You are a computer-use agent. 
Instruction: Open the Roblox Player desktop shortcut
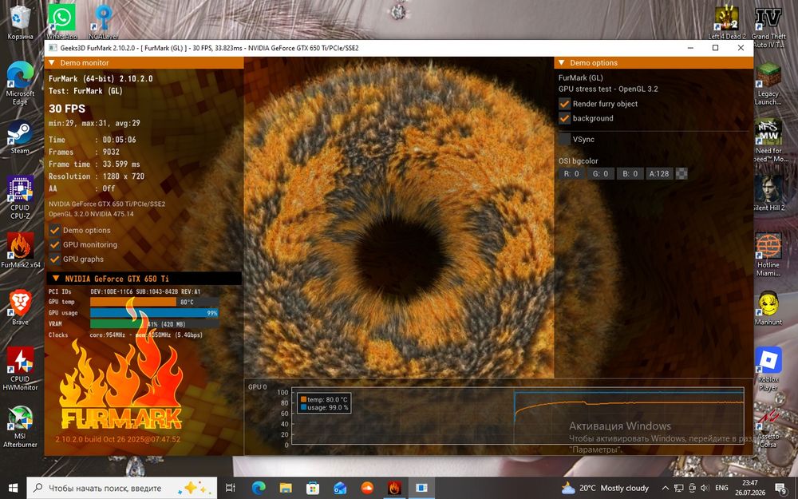click(768, 369)
